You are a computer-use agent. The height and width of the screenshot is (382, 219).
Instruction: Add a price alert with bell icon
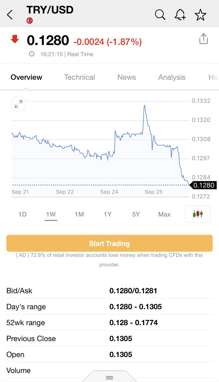pos(180,15)
